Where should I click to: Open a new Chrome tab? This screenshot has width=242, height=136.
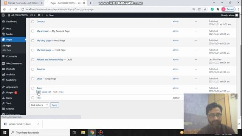(x=91, y=3)
